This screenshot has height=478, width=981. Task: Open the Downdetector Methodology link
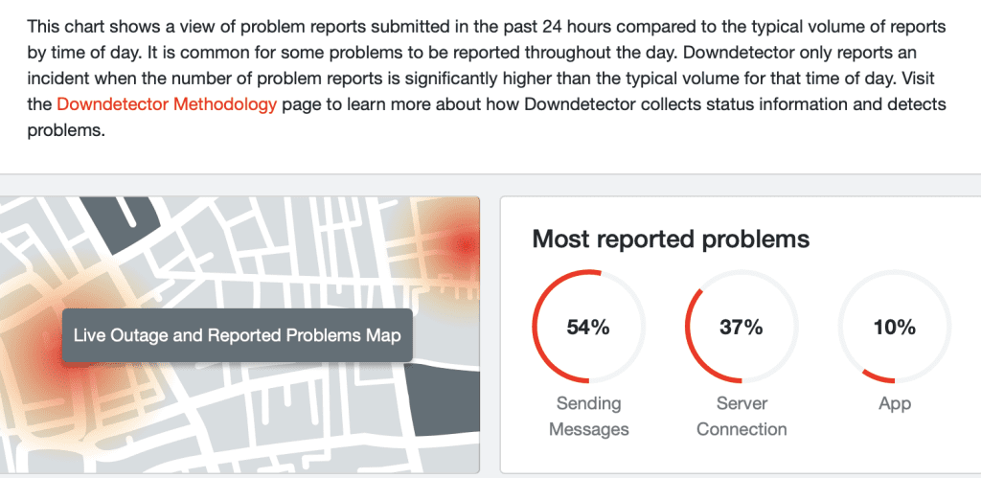167,104
